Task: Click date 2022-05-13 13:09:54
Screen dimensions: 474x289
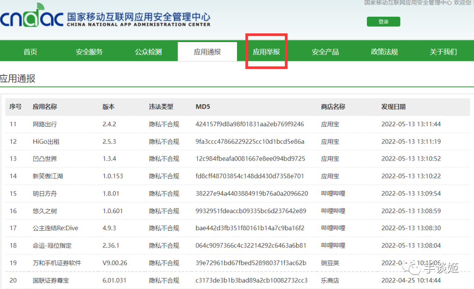Action: [x=411, y=193]
